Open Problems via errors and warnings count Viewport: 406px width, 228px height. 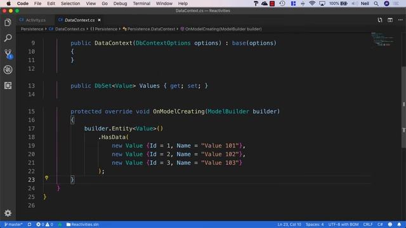point(44,224)
